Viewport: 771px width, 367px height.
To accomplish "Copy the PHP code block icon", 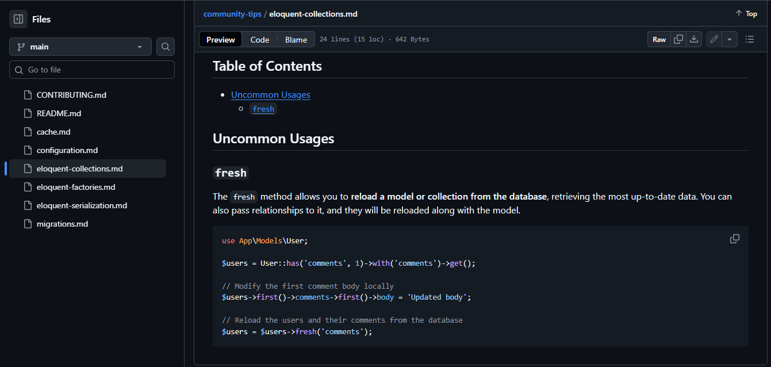I will (x=734, y=239).
